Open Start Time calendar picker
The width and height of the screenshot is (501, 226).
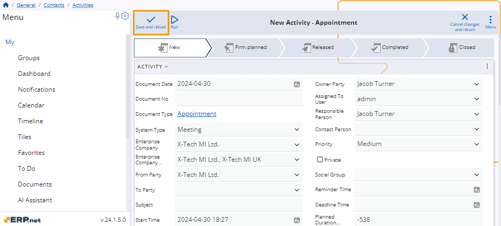pos(297,220)
